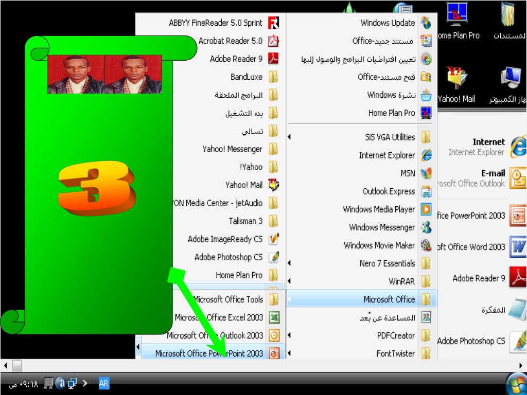Open pinned Internet Explorer in Start menu
527x395 pixels.
tap(487, 147)
